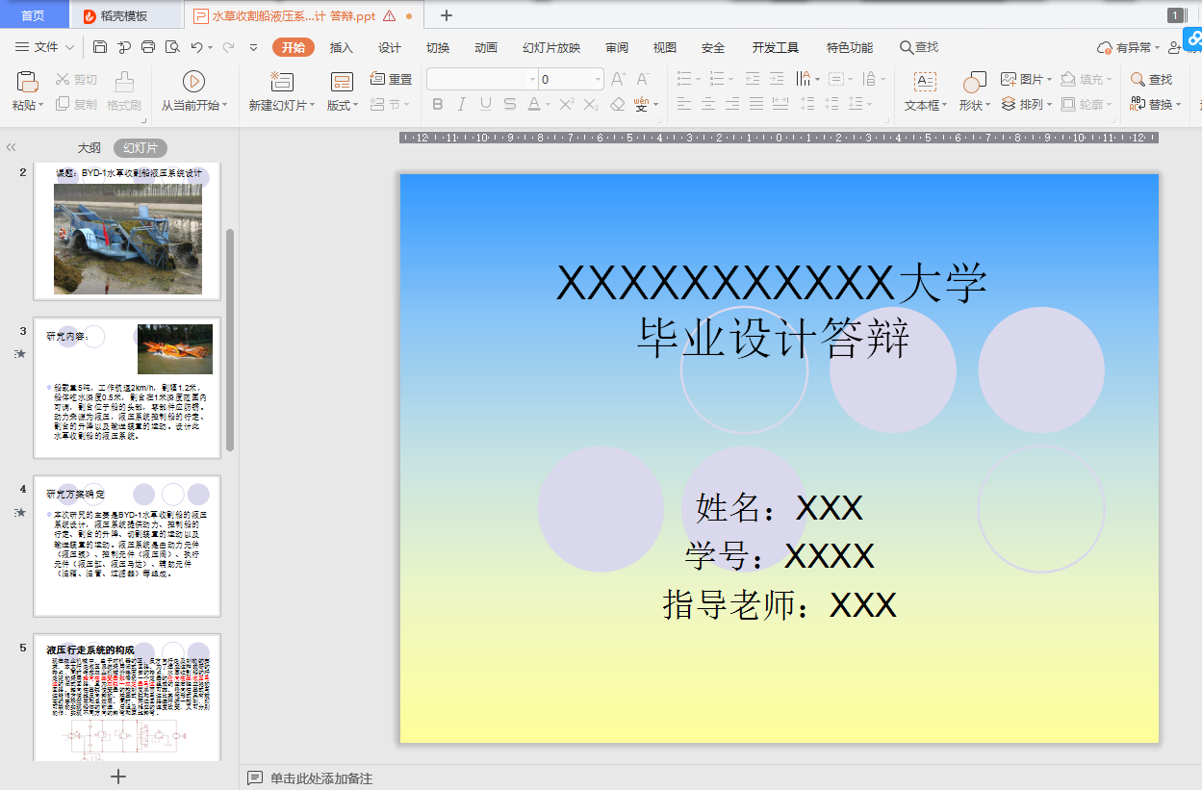The image size is (1202, 790).
Task: Click the Find (查找) search in menu bar
Action: pos(919,47)
